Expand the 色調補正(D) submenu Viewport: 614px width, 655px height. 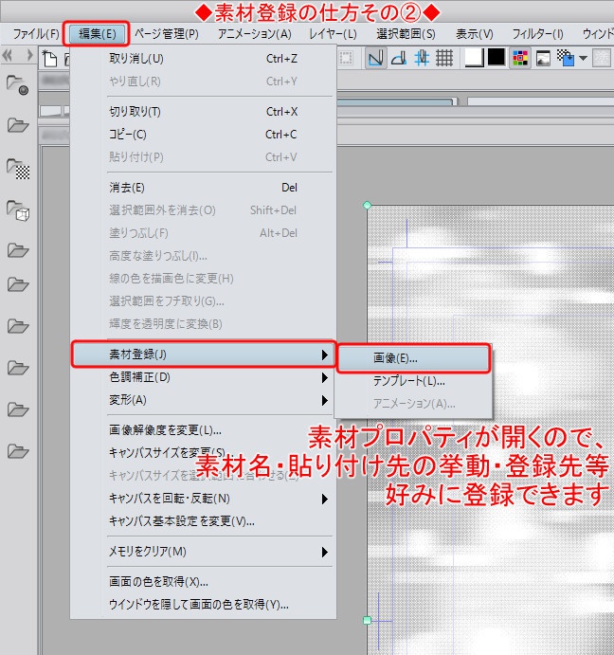204,377
